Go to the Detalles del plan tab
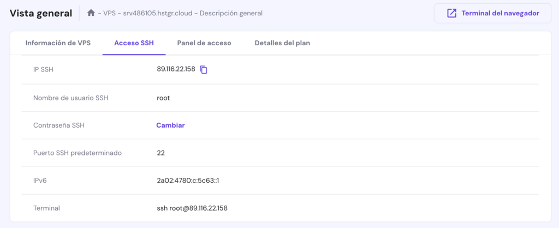The height and width of the screenshot is (228, 559). pos(282,43)
